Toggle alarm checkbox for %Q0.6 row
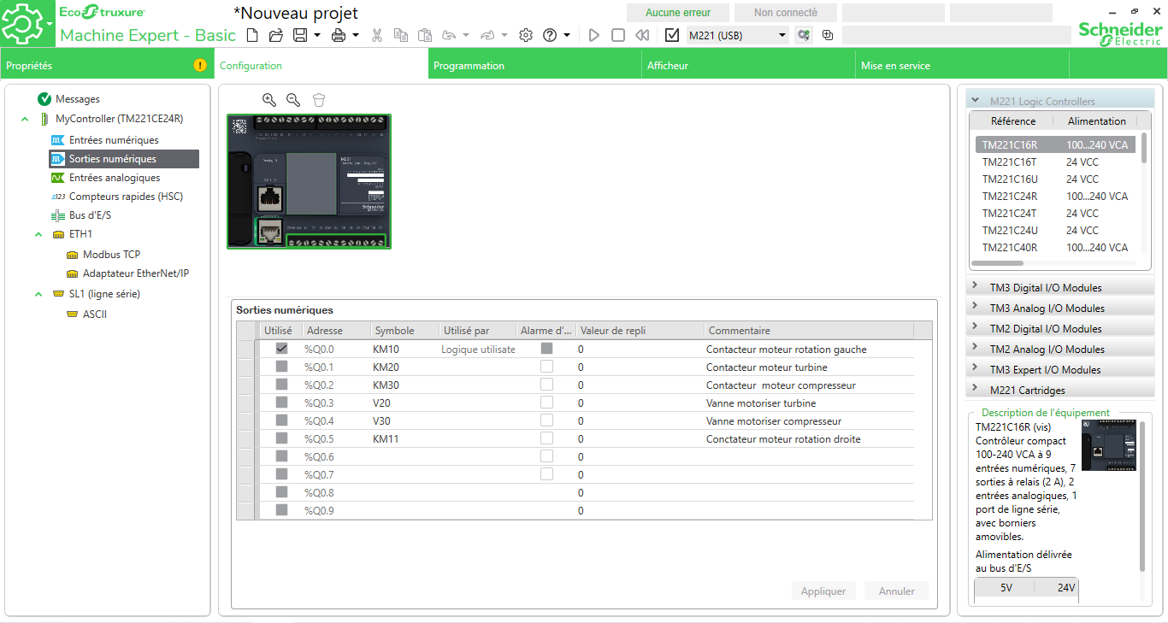 pos(546,456)
